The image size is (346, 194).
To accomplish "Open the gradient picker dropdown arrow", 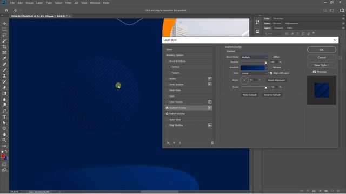I will [x=267, y=67].
